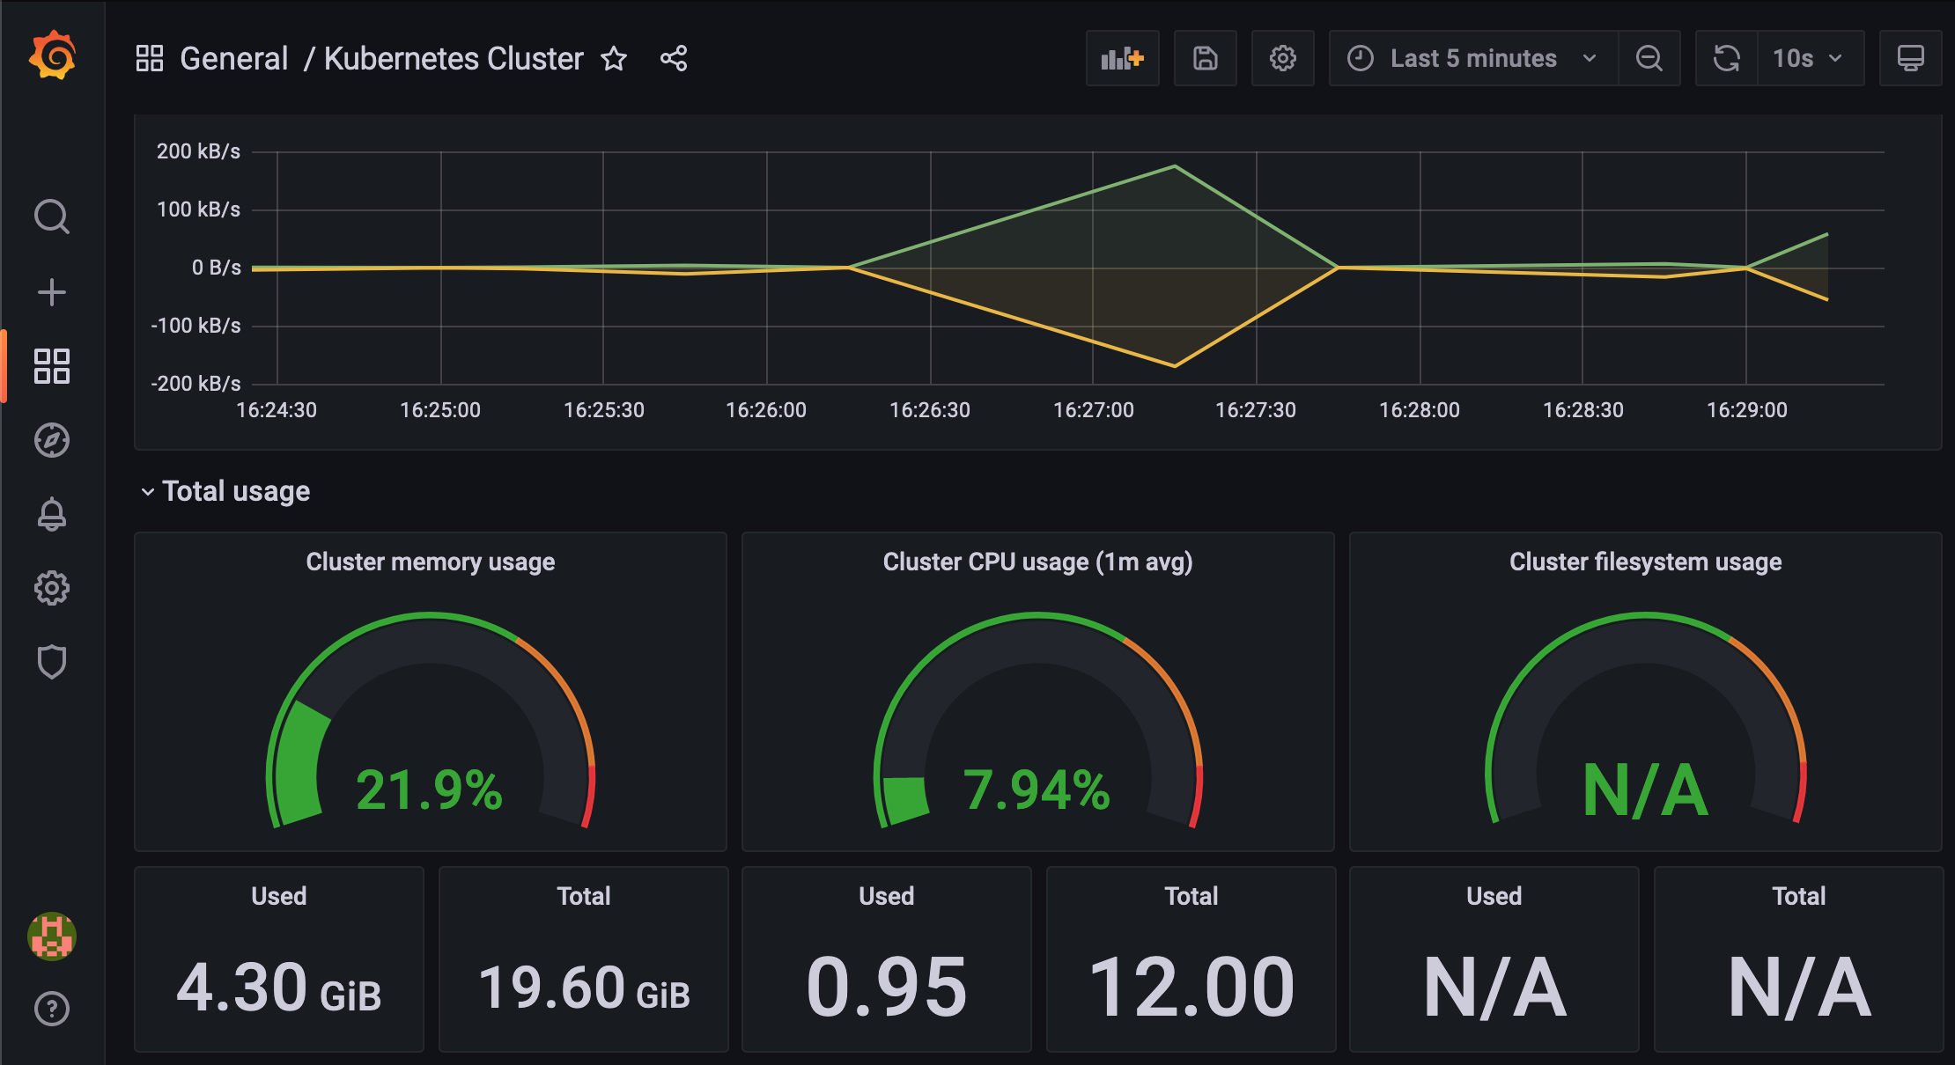
Task: Open the Configuration gear icon sidebar
Action: point(53,589)
